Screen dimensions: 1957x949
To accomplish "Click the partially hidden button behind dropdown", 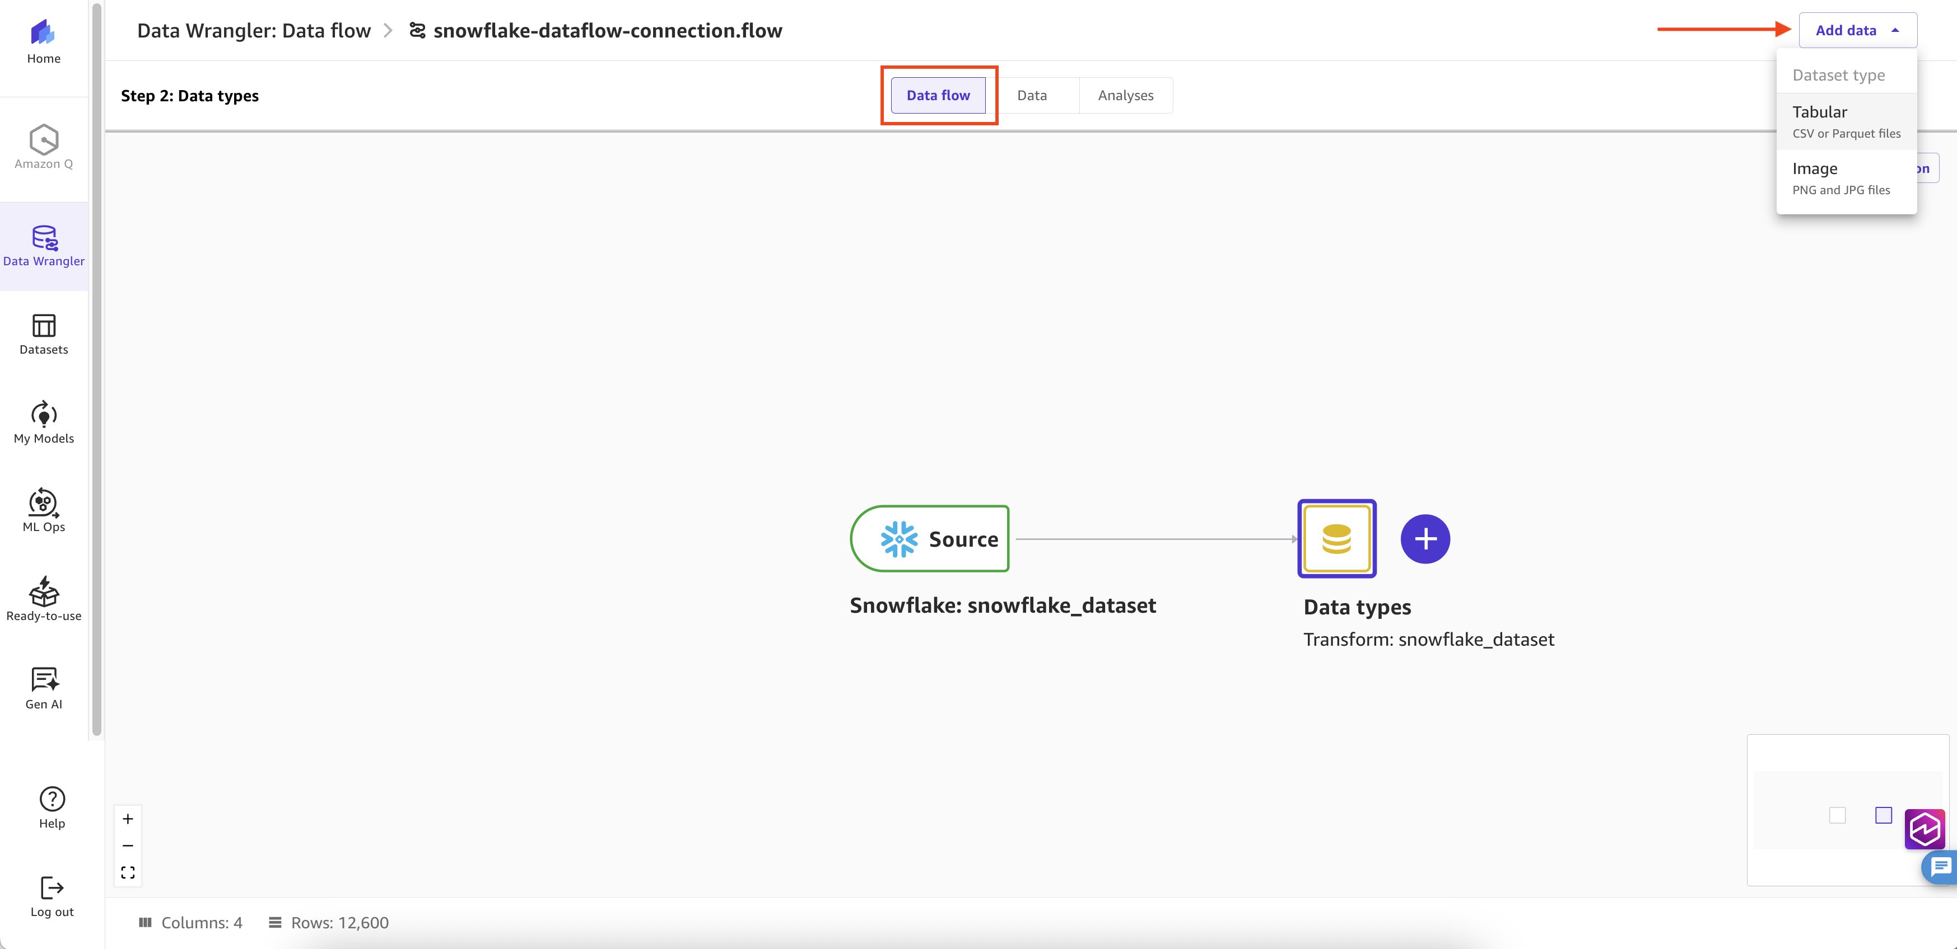I will [x=1928, y=168].
